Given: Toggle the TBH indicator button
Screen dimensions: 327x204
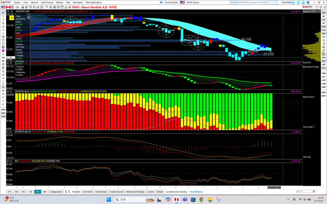Looking at the screenshot, I should pyautogui.click(x=323, y=13).
